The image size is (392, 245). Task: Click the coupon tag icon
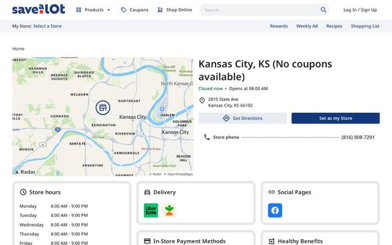point(124,10)
